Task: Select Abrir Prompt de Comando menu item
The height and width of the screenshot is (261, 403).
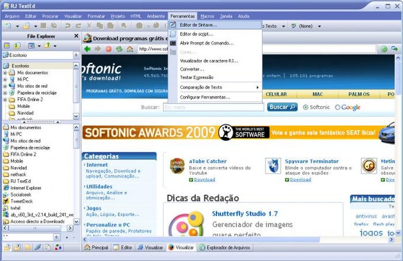Action: pyautogui.click(x=215, y=43)
